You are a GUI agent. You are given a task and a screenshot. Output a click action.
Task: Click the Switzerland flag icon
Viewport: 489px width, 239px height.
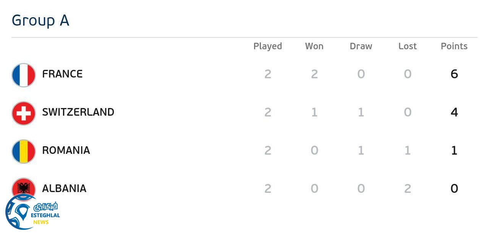pyautogui.click(x=24, y=113)
